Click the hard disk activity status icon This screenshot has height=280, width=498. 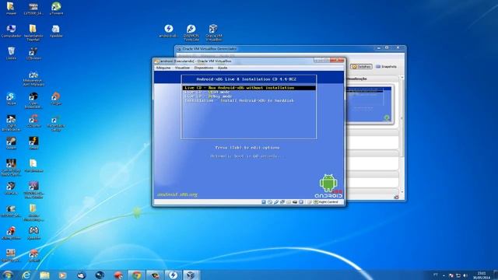pos(264,202)
